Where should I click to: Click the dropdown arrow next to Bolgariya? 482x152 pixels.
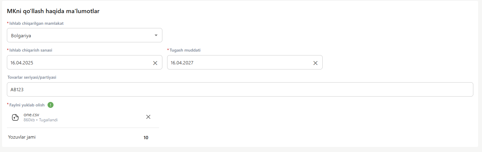156,35
